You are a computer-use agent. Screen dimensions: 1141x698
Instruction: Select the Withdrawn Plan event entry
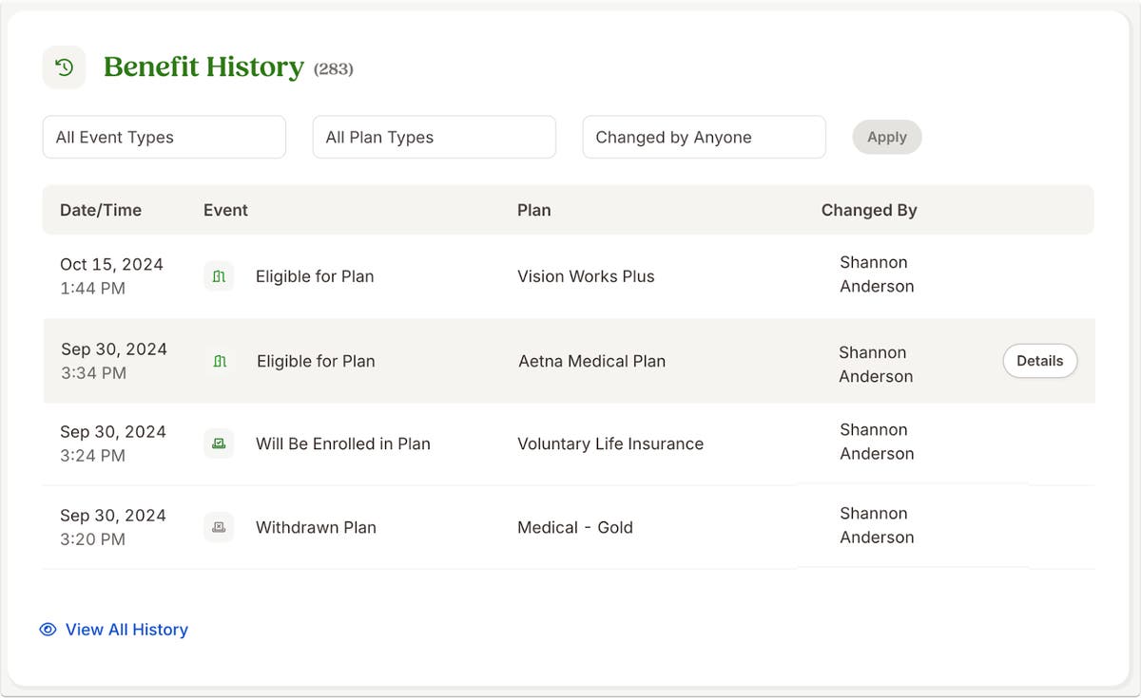pos(317,527)
